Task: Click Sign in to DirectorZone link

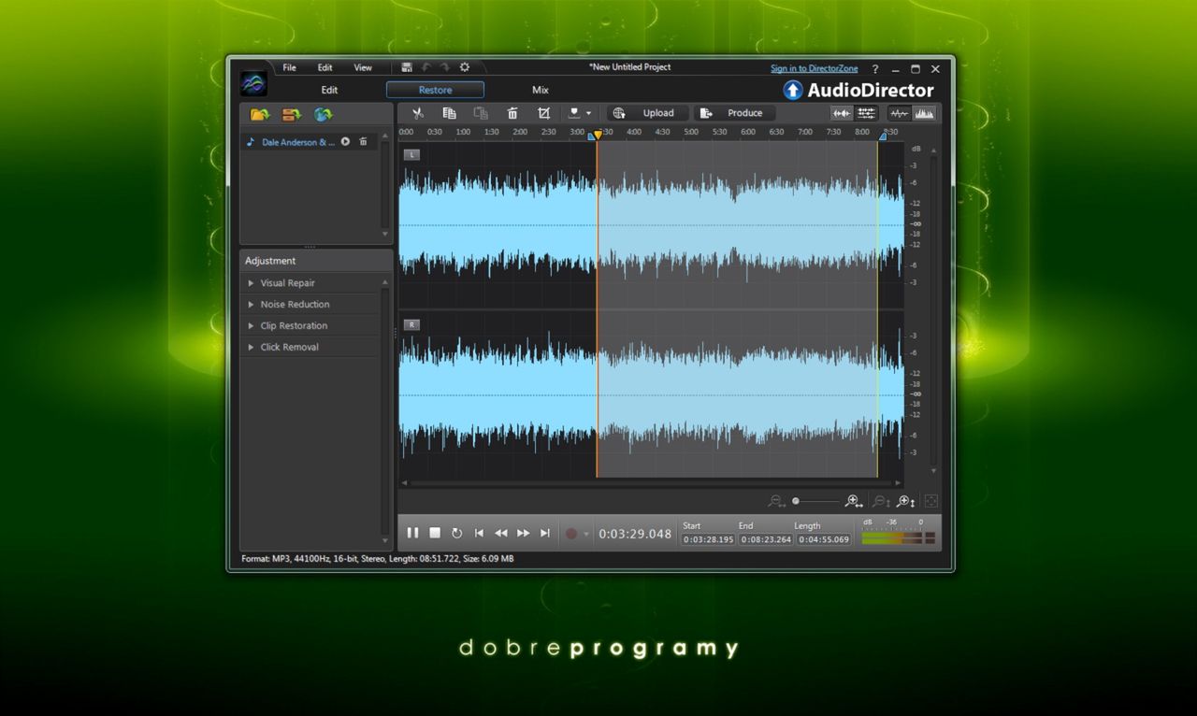Action: [x=814, y=68]
